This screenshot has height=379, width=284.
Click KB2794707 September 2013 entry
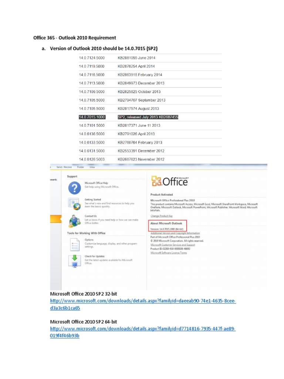142,100
